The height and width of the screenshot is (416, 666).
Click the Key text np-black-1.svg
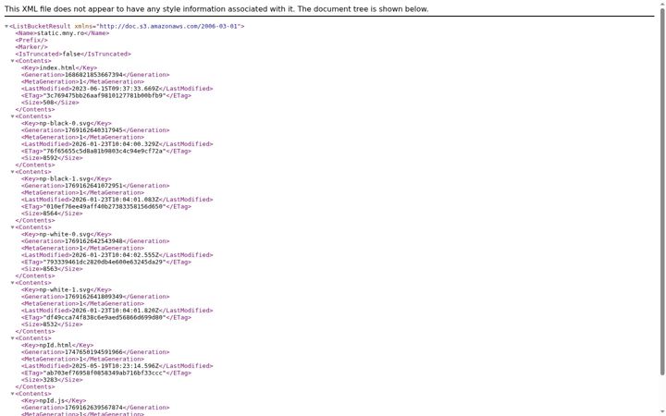click(x=65, y=178)
